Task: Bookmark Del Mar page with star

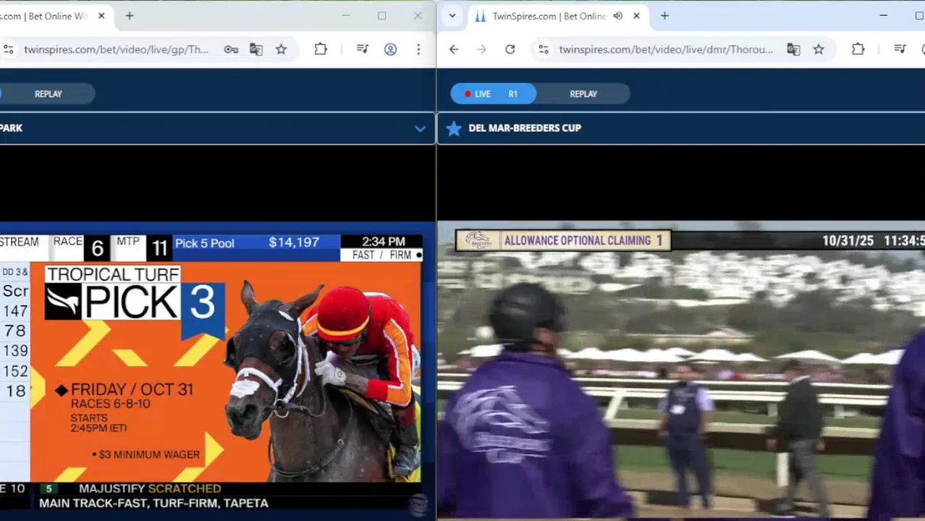Action: (x=819, y=49)
